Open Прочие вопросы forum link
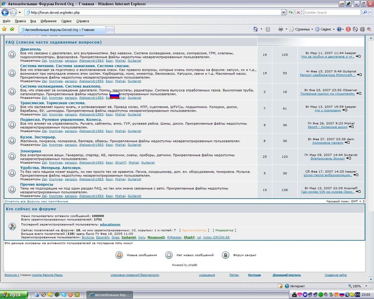Image resolution: width=374 pixels, height=299 pixels. pyautogui.click(x=36, y=185)
